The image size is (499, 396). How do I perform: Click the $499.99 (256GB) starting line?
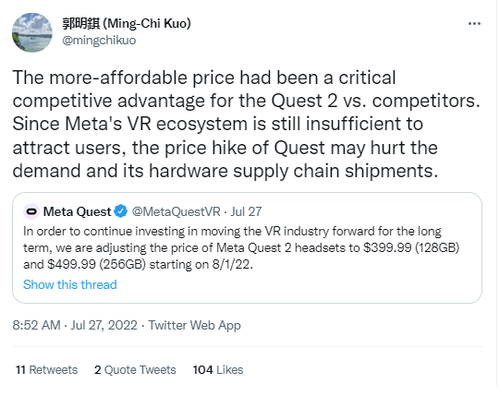click(x=138, y=264)
